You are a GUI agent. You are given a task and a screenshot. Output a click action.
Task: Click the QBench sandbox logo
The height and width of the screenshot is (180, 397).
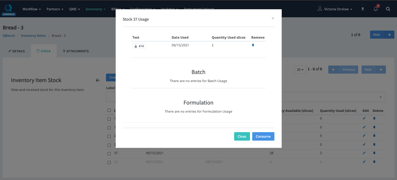coord(8,9)
